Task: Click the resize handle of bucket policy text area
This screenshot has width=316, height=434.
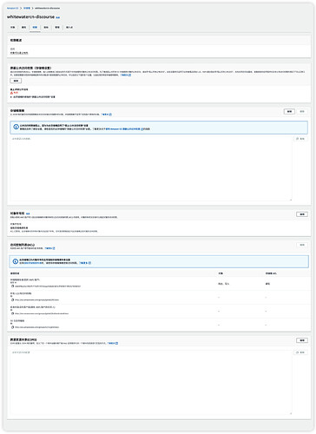Action: point(291,200)
